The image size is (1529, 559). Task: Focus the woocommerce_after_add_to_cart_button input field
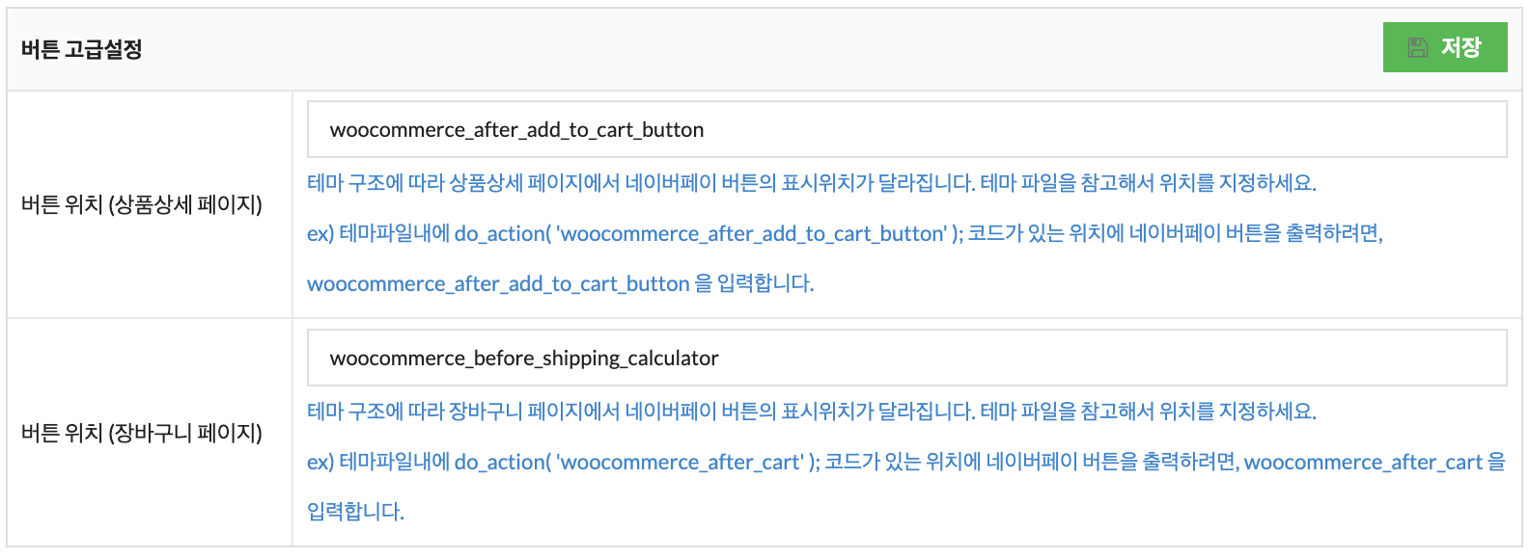[907, 129]
